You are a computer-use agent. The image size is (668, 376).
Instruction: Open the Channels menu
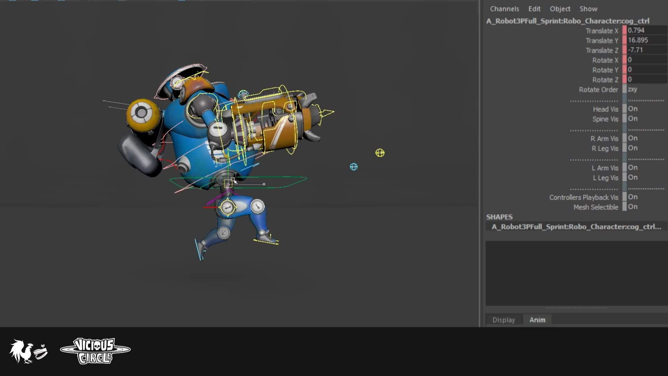point(504,9)
